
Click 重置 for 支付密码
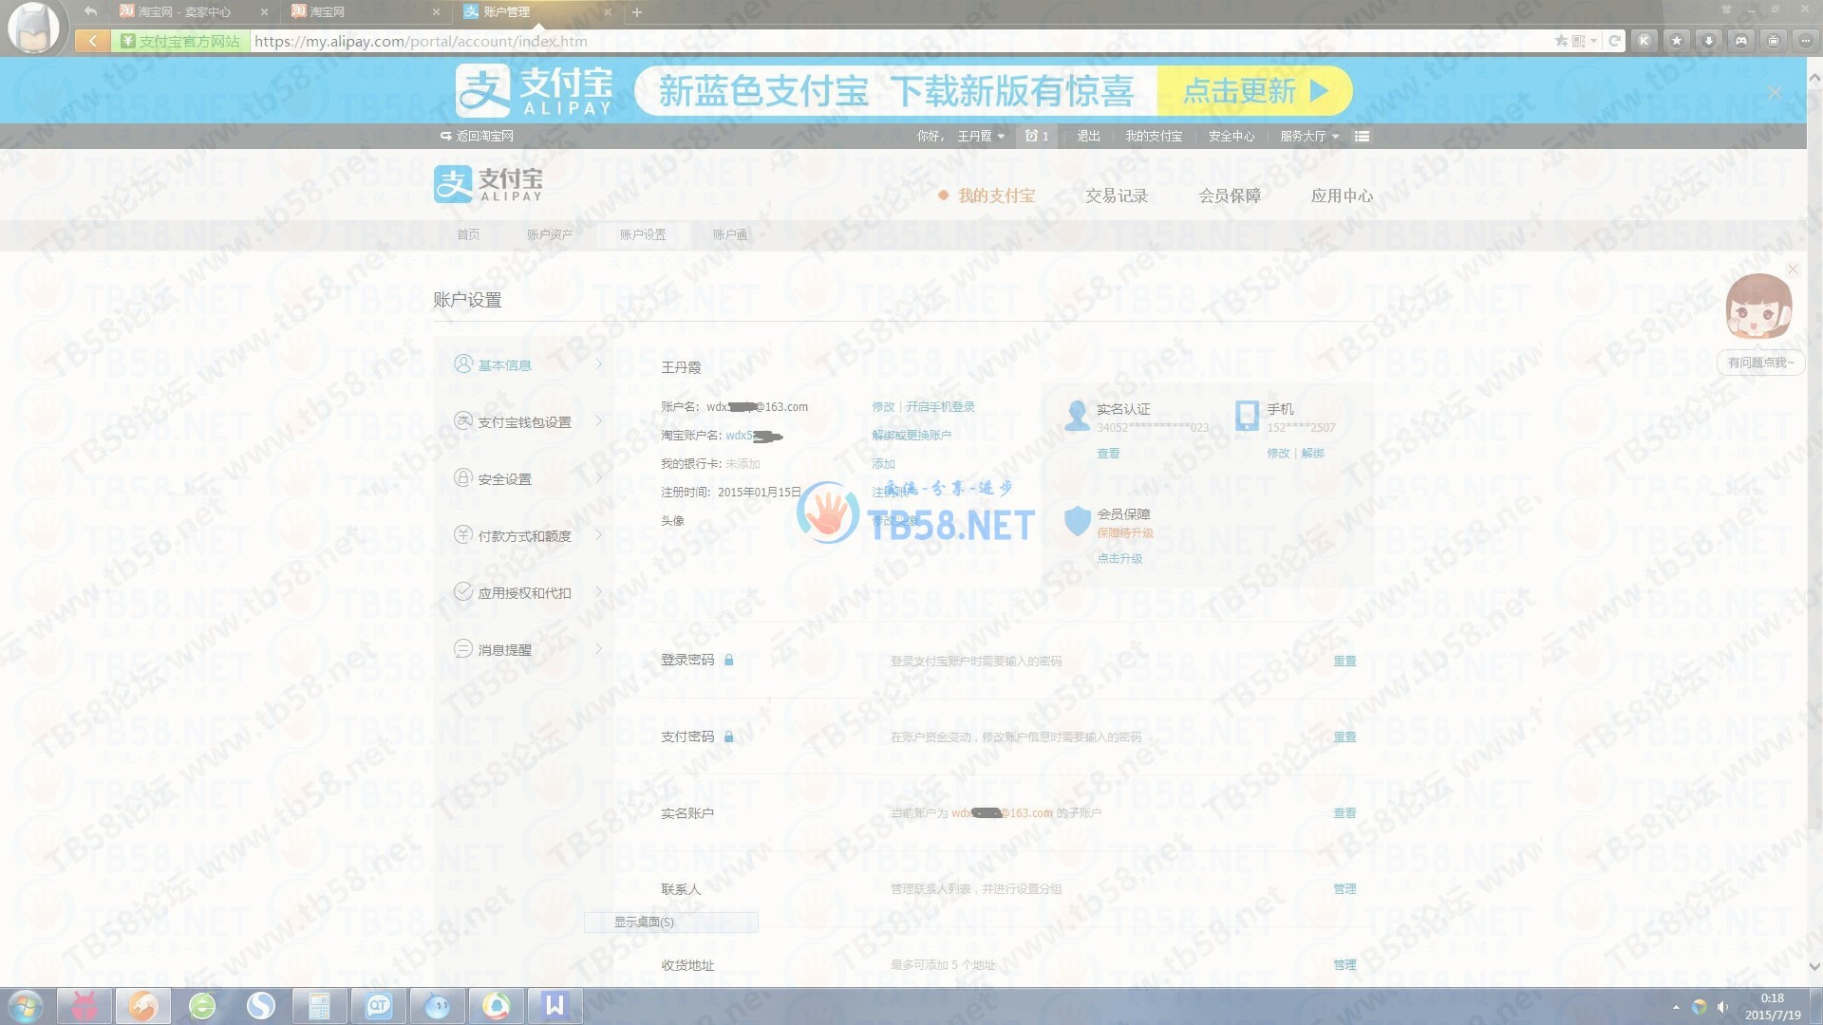1344,736
